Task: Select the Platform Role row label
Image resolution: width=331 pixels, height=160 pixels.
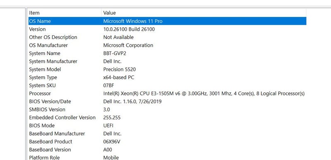Action: (44, 158)
